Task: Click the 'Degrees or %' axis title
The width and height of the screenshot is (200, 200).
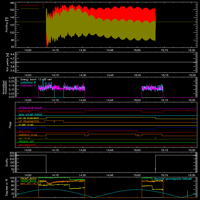Action: pos(7,187)
